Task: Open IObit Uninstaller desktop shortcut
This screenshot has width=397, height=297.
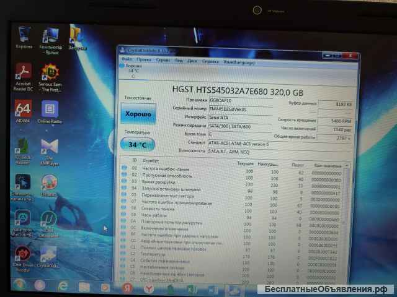Action: (48, 224)
